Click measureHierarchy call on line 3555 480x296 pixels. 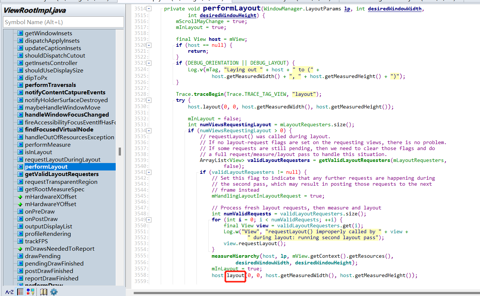pyautogui.click(x=236, y=256)
